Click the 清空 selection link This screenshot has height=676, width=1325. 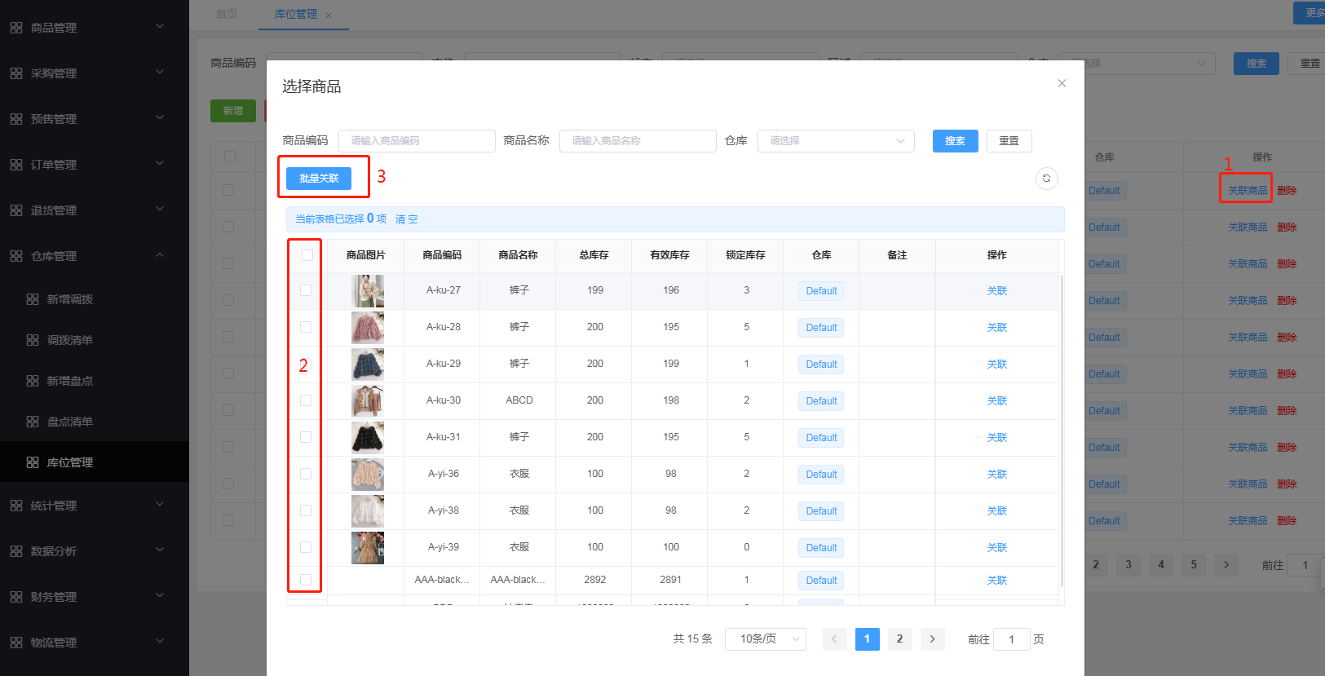(406, 219)
